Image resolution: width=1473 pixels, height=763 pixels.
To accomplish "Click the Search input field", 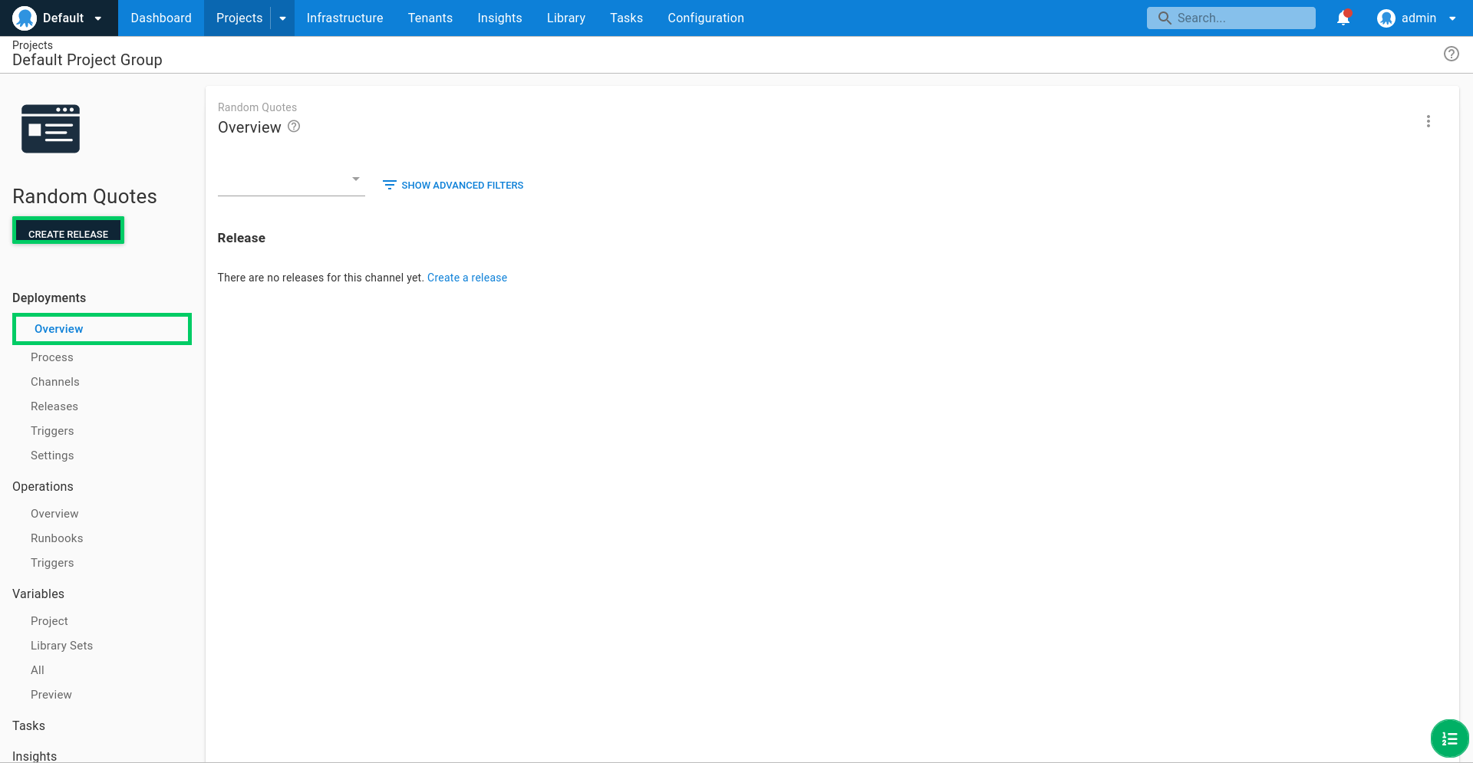I will [x=1231, y=18].
